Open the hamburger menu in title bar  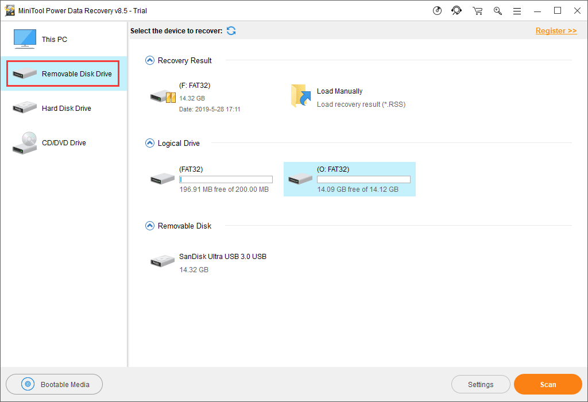[x=517, y=10]
